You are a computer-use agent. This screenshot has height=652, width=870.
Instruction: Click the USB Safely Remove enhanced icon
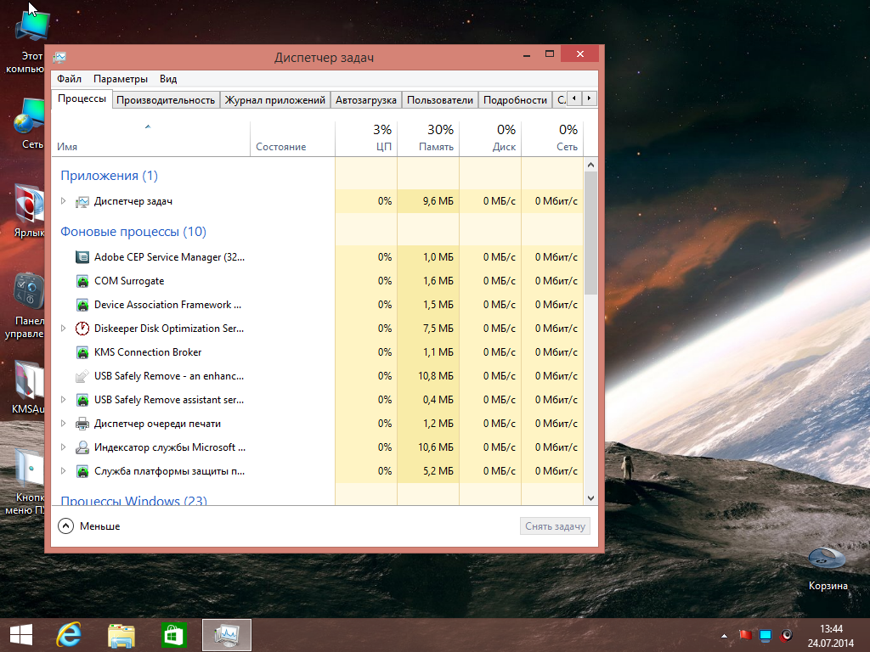(x=82, y=376)
